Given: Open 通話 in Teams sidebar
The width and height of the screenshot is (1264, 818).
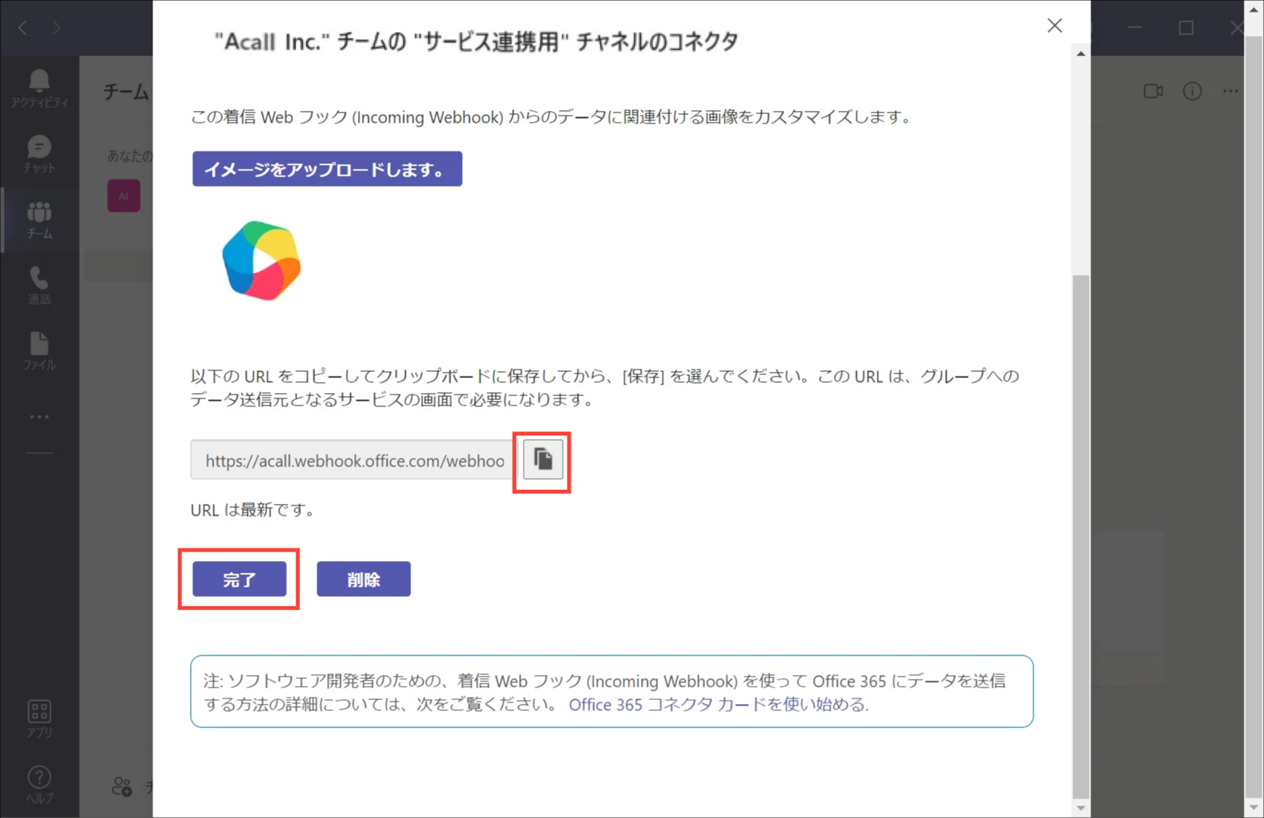Looking at the screenshot, I should 39,285.
